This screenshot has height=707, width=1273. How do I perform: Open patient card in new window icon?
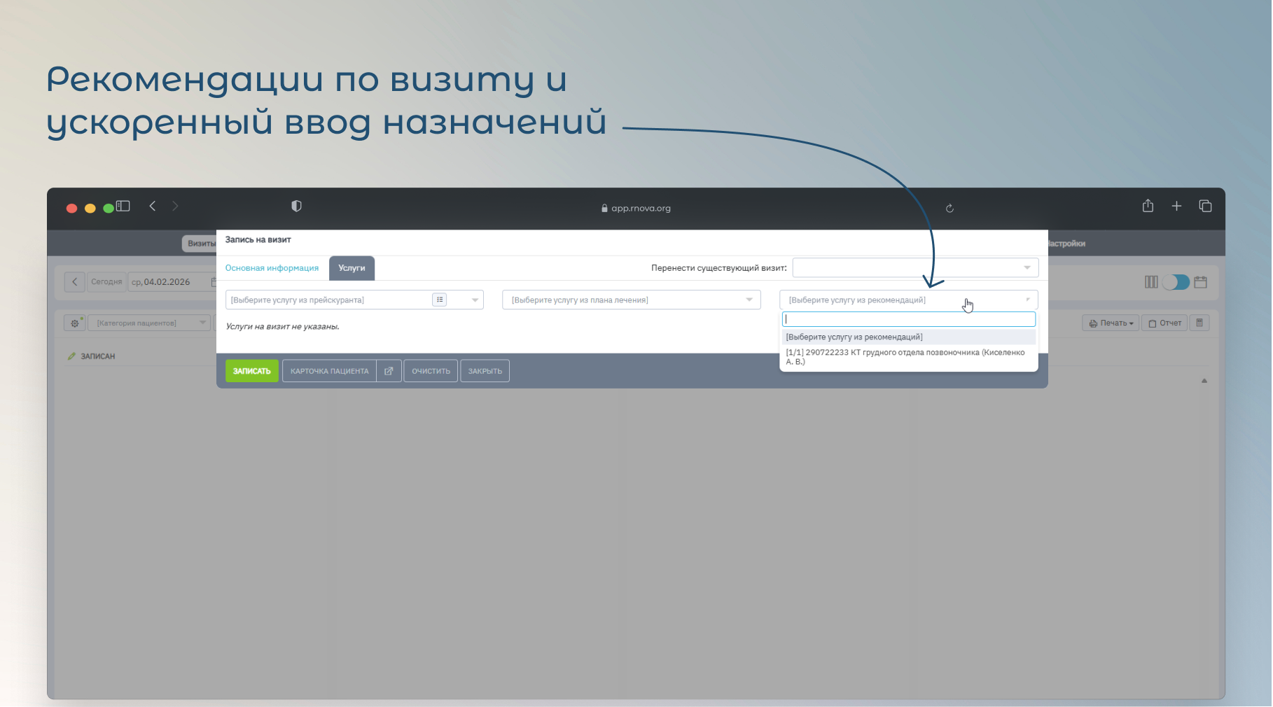tap(389, 371)
